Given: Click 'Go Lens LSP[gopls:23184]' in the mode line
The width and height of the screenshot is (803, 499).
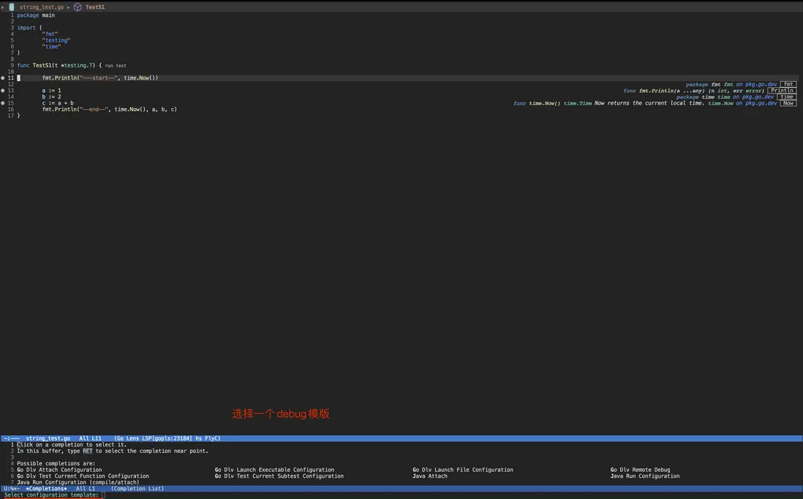Looking at the screenshot, I should (x=153, y=438).
